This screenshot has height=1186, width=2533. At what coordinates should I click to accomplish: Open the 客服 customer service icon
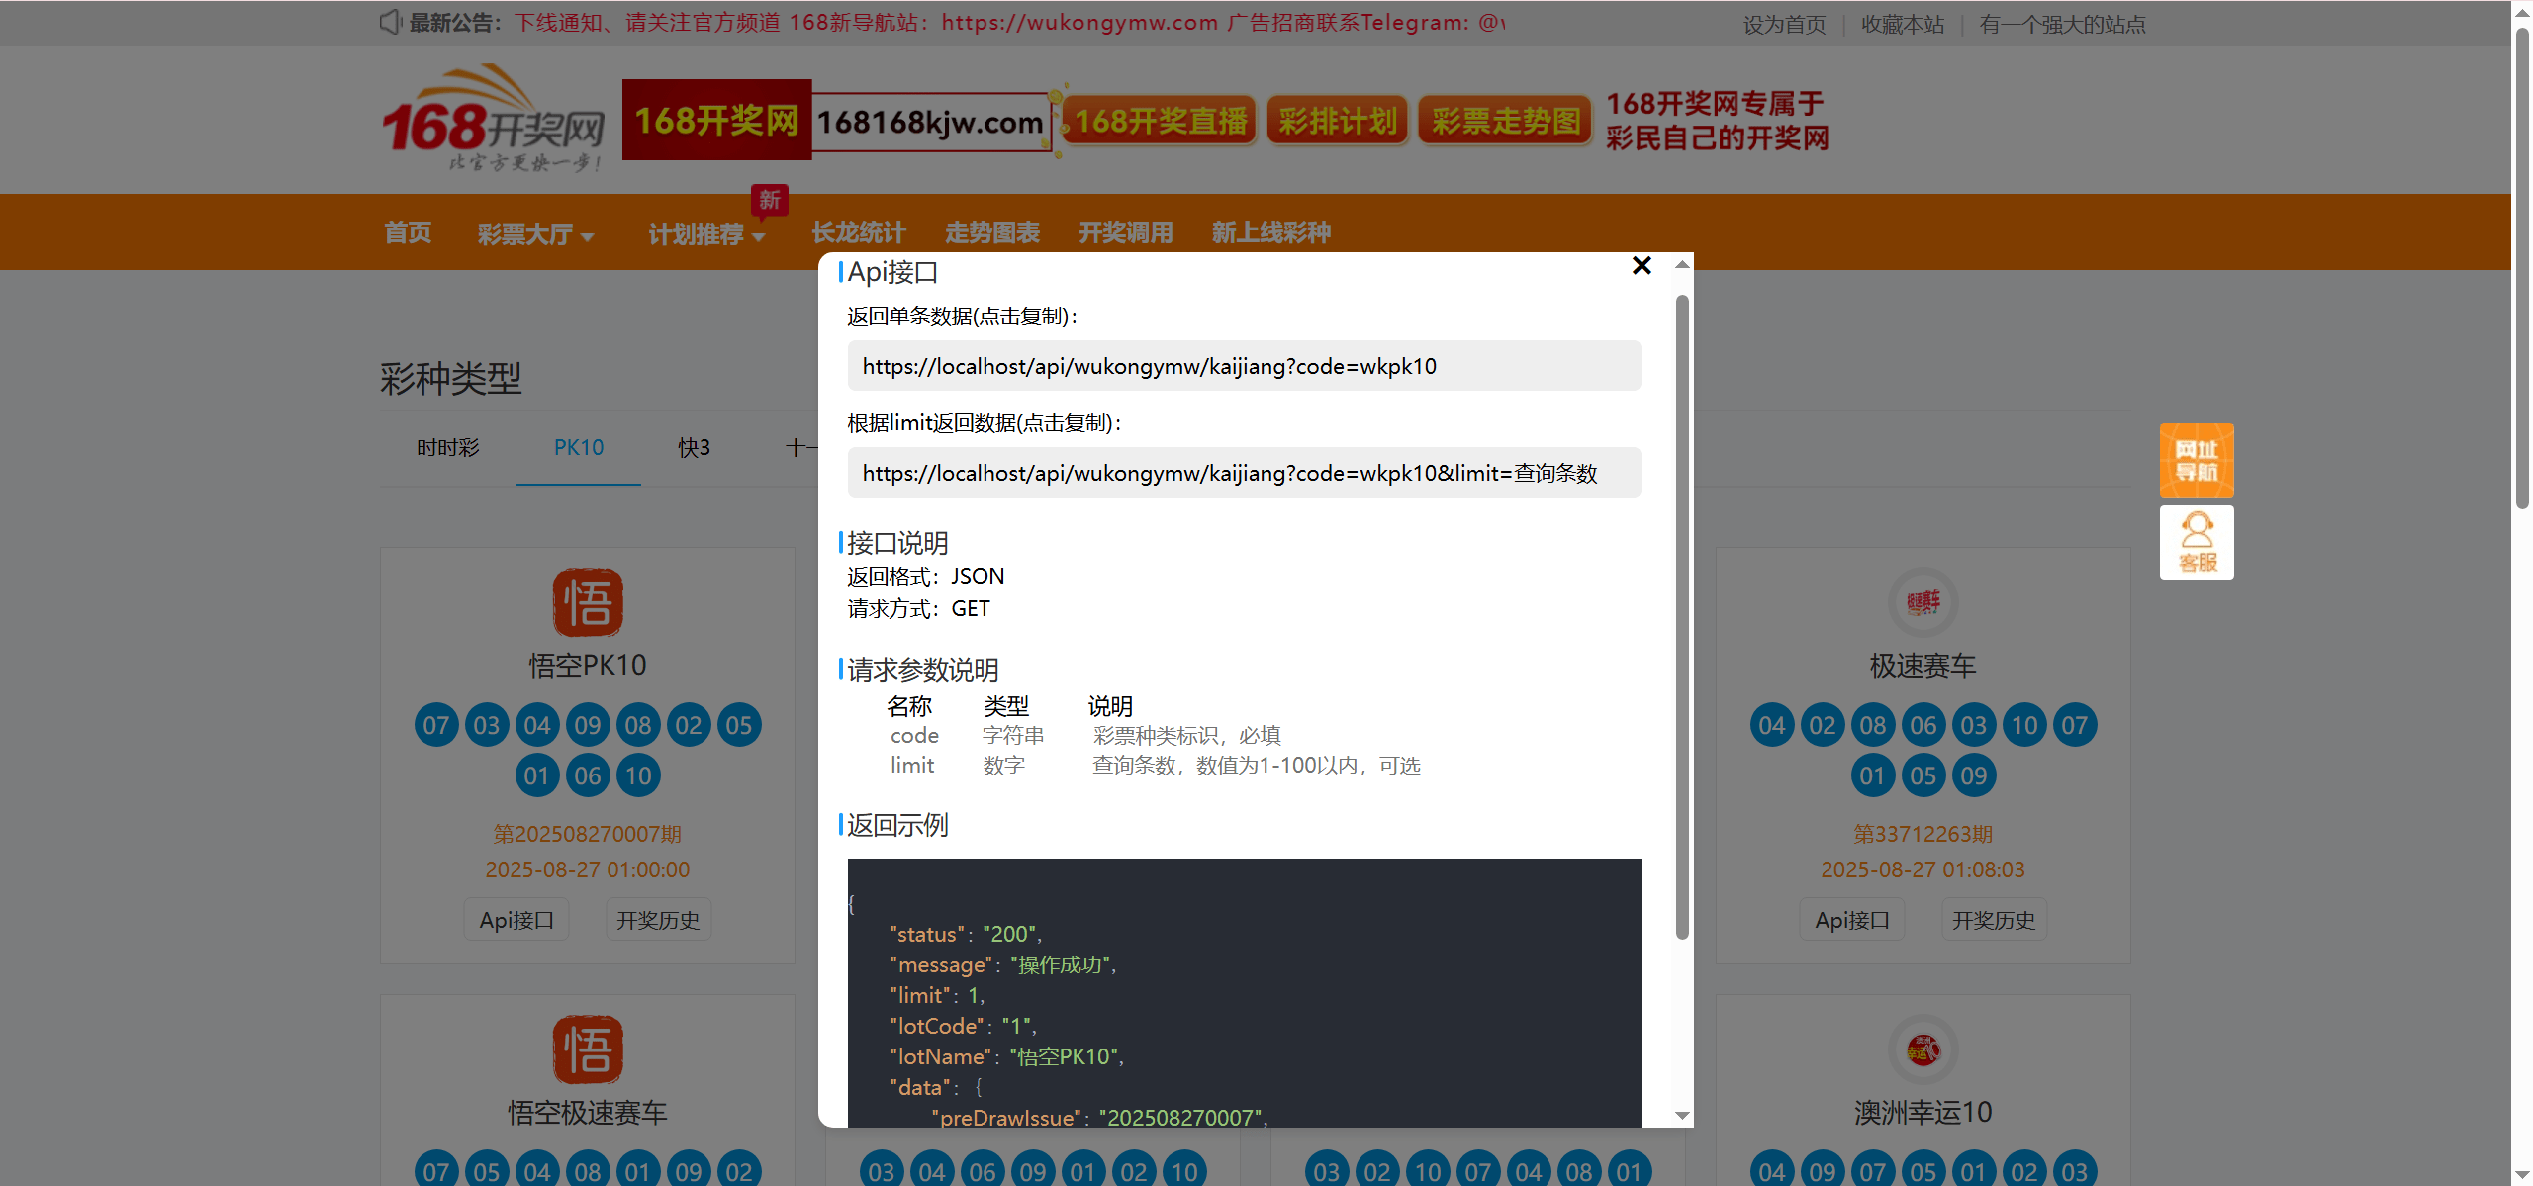pos(2196,542)
